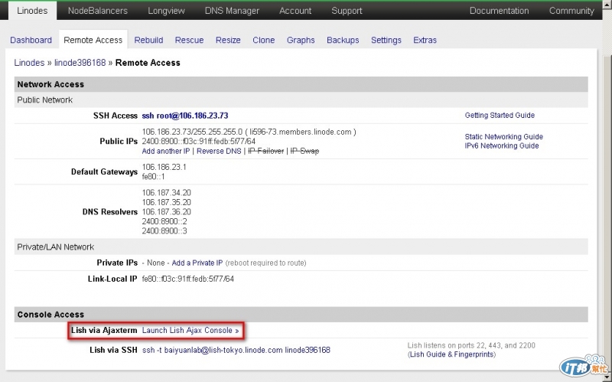
Task: Click the Add another IP link
Action: click(166, 151)
